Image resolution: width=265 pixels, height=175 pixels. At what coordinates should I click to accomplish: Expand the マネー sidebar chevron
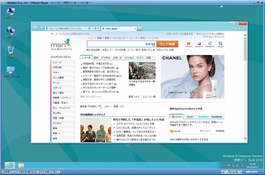point(74,73)
